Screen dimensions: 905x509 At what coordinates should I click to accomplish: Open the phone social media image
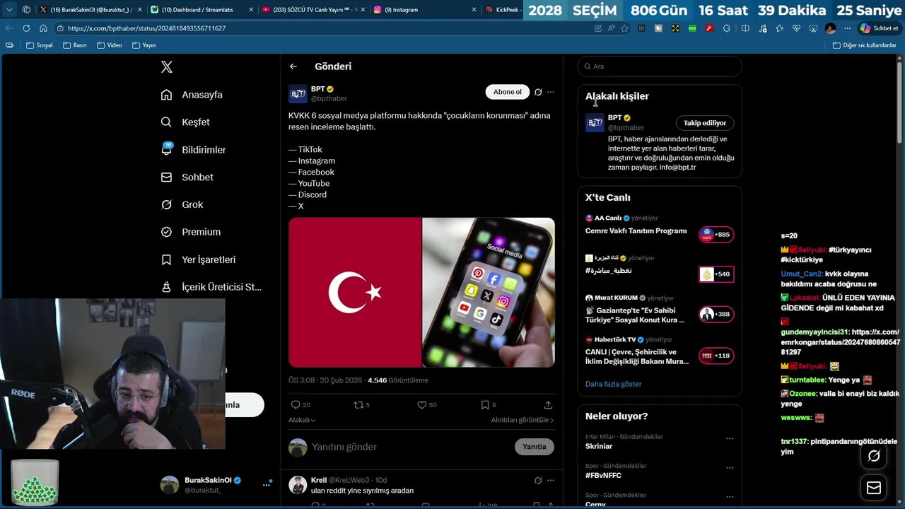(489, 293)
